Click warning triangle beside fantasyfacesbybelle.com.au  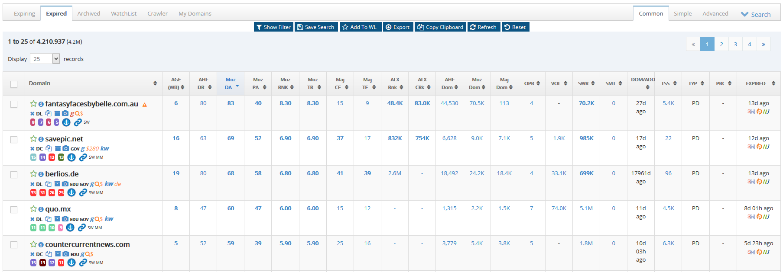(145, 105)
